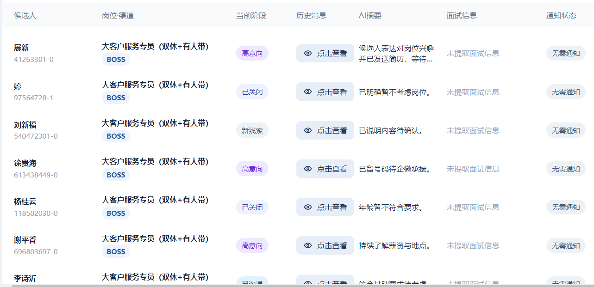Click summary 已留号码待企微承接。
Image resolution: width=594 pixels, height=287 pixels.
tap(396, 169)
